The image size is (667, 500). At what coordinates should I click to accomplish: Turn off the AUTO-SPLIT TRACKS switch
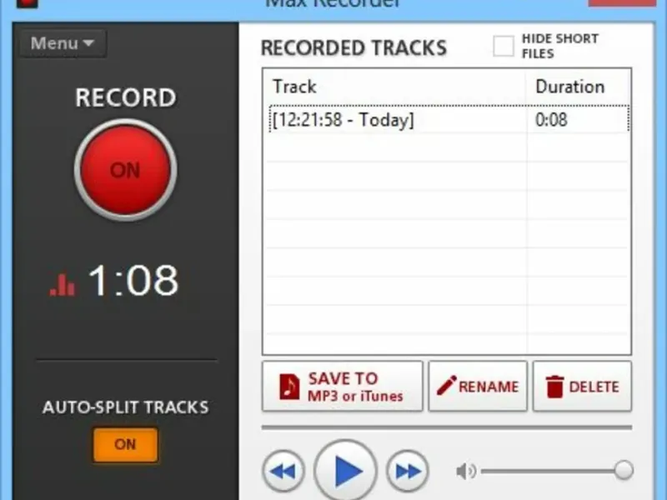tap(126, 445)
